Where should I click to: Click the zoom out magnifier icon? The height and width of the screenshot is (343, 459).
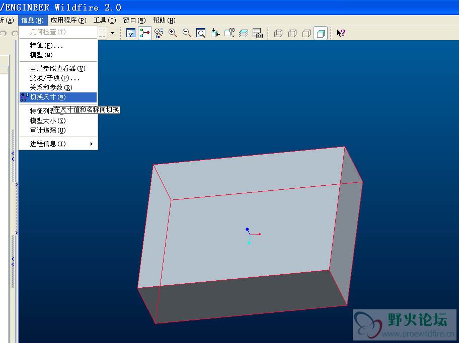click(187, 33)
